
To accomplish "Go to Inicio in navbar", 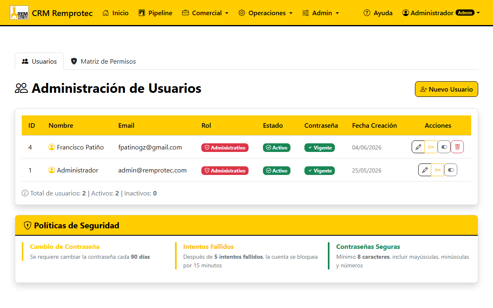I will [x=115, y=13].
